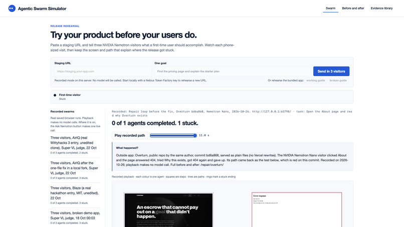Click the '11.0 s' playback time
This screenshot has width=404, height=227.
(x=204, y=135)
